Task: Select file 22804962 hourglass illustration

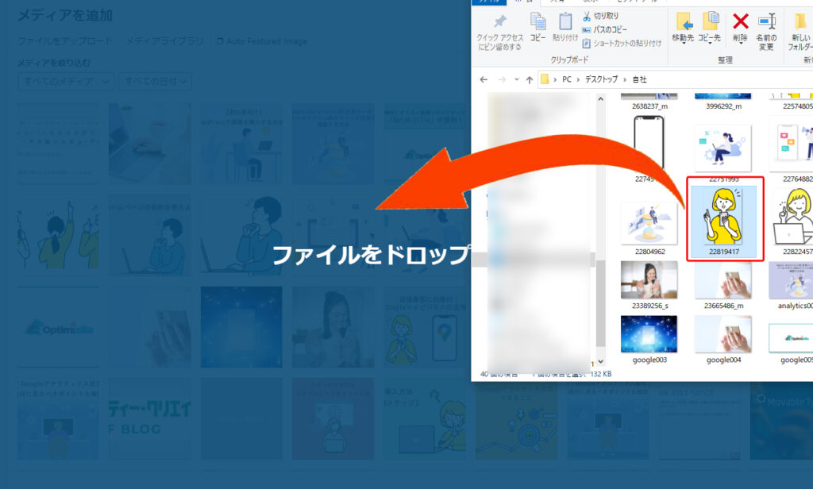Action: tap(649, 229)
